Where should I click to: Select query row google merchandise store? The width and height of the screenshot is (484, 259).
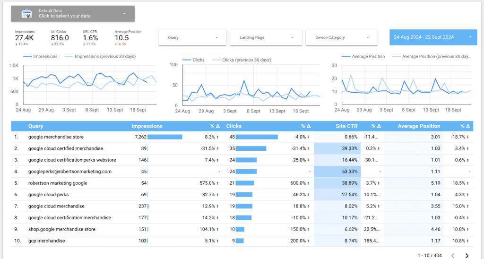pyautogui.click(x=56, y=137)
